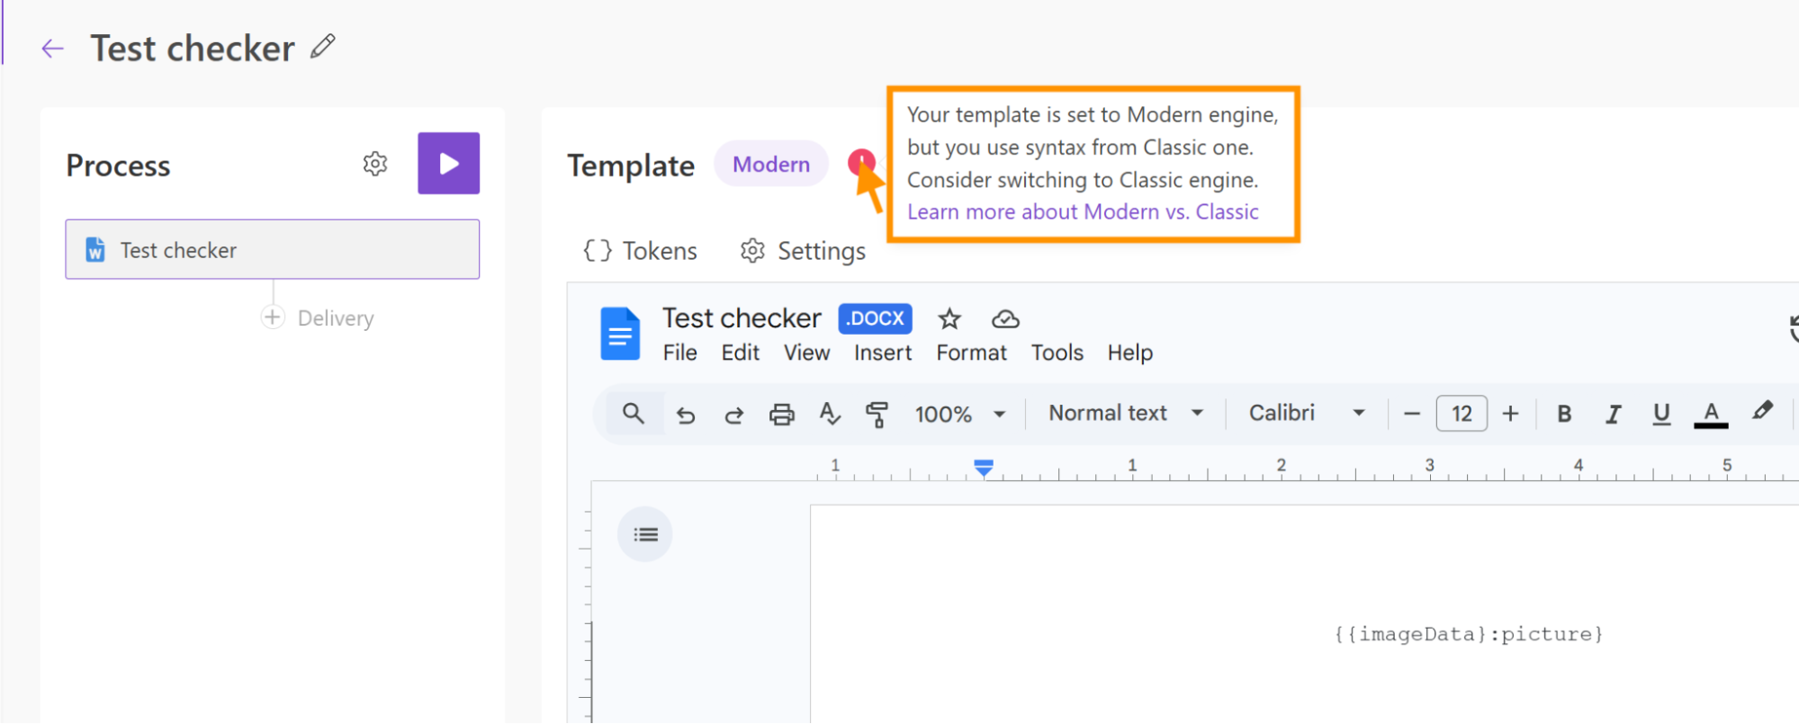Select the paint format roller icon

tap(877, 415)
